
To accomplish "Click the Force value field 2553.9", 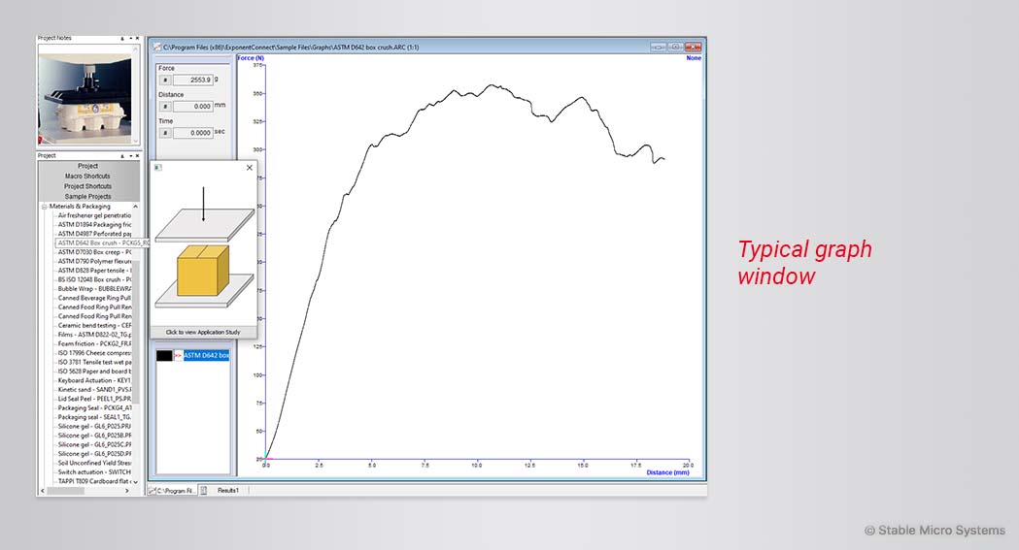I will point(193,80).
